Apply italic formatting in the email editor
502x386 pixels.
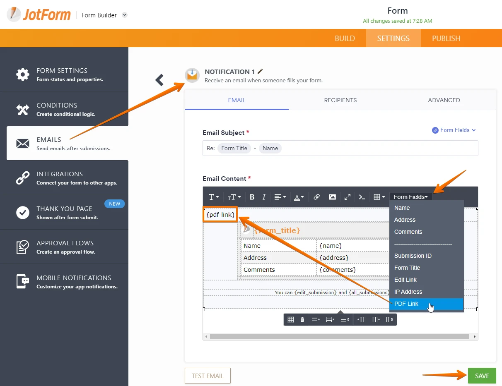tap(264, 197)
